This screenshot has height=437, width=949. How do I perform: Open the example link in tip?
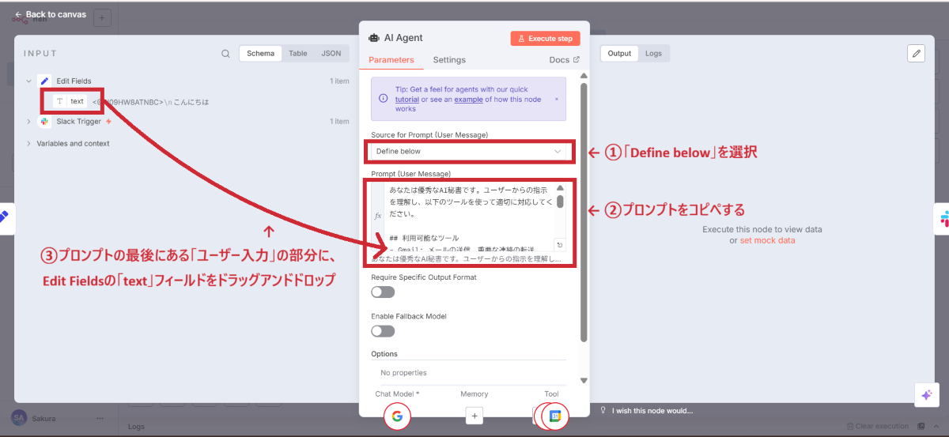(x=467, y=99)
